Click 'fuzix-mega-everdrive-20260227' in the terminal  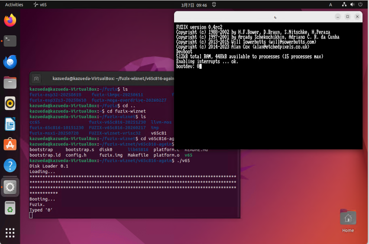point(129,100)
